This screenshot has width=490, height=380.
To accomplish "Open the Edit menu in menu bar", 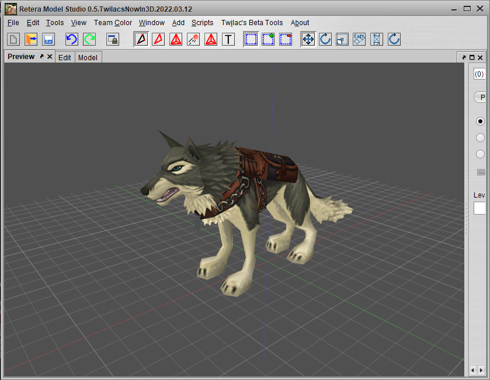I will point(33,23).
